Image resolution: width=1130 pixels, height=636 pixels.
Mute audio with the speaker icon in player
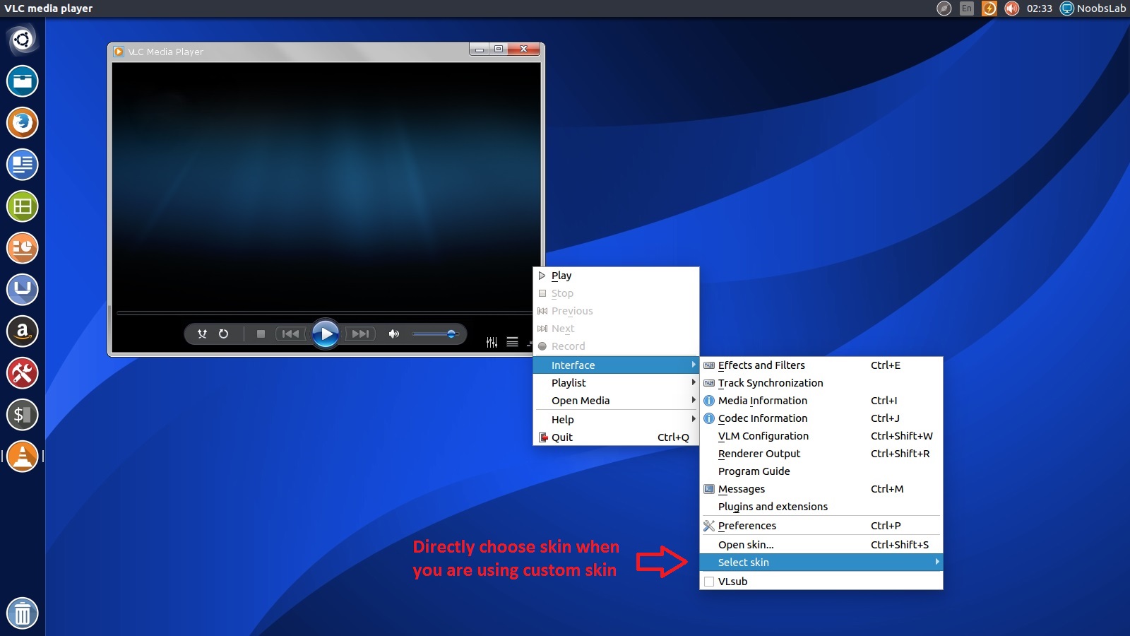(x=394, y=334)
